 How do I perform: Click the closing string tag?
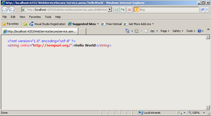[104, 45]
